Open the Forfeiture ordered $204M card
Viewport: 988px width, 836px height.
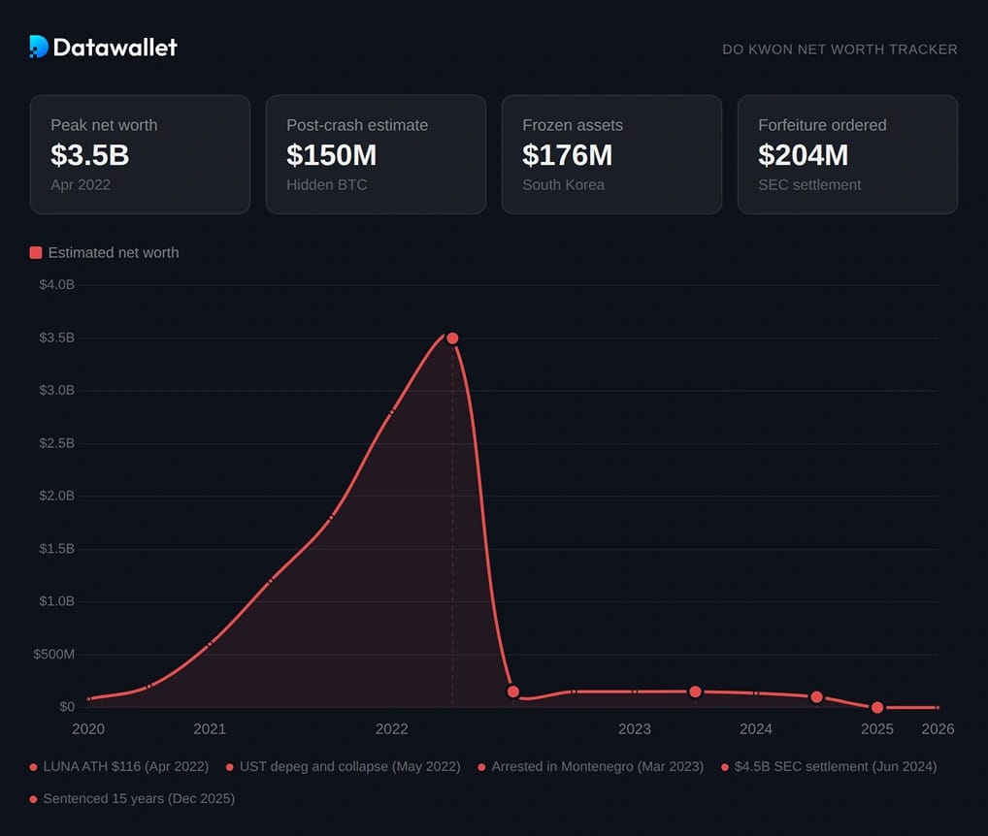click(x=847, y=154)
